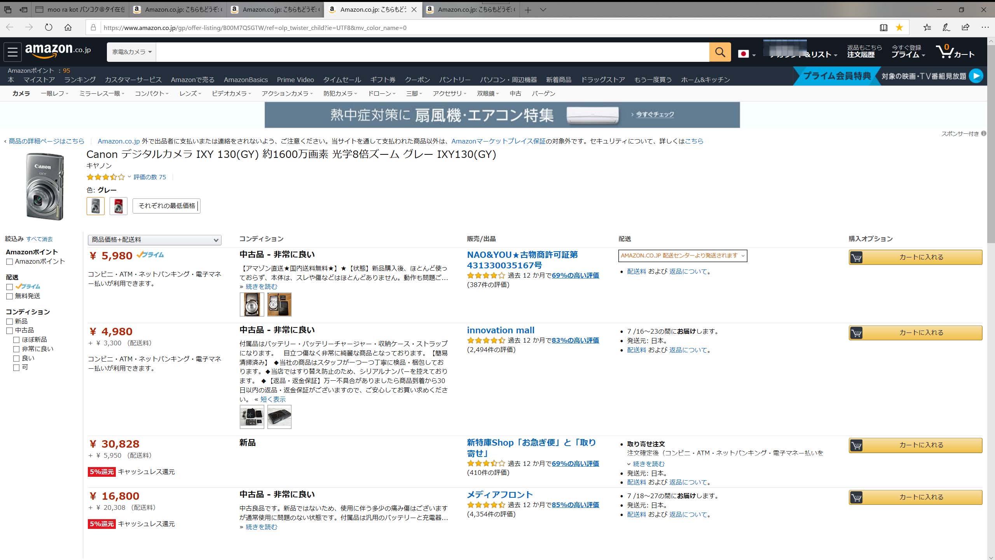Open the Amazon hamburger menu
This screenshot has height=560, width=995.
click(x=12, y=51)
